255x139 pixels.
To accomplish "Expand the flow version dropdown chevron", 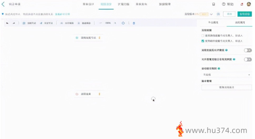I will click(211, 14).
